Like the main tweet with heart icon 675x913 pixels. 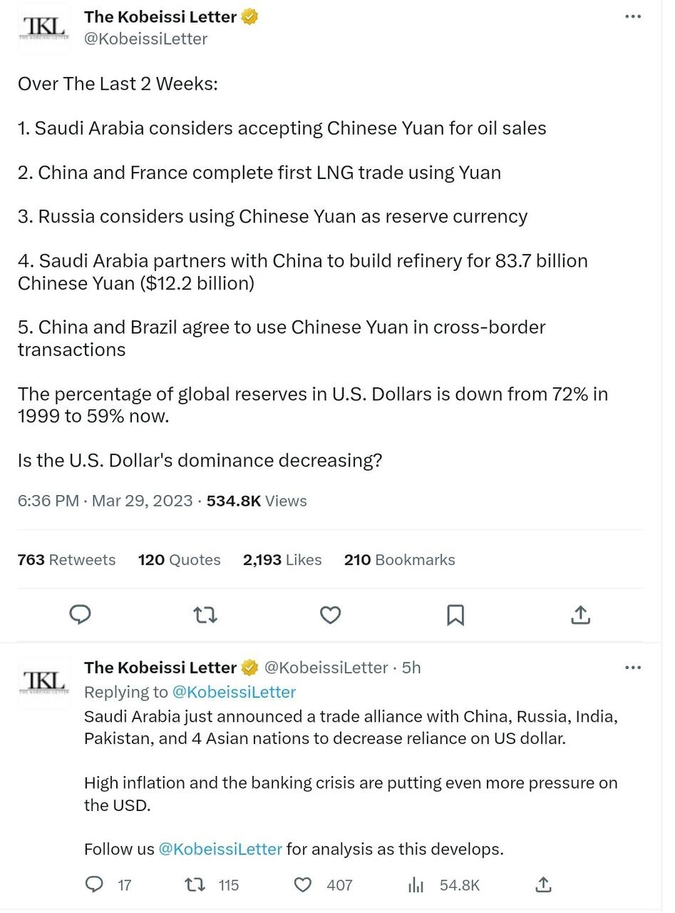330,614
